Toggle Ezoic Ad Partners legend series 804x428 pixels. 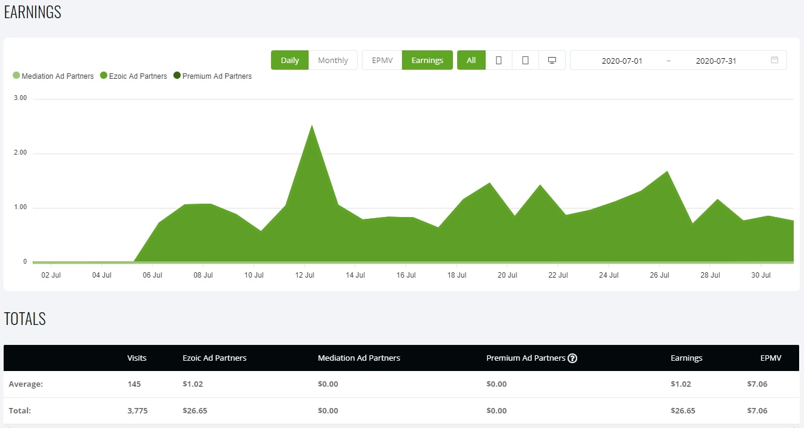[133, 76]
